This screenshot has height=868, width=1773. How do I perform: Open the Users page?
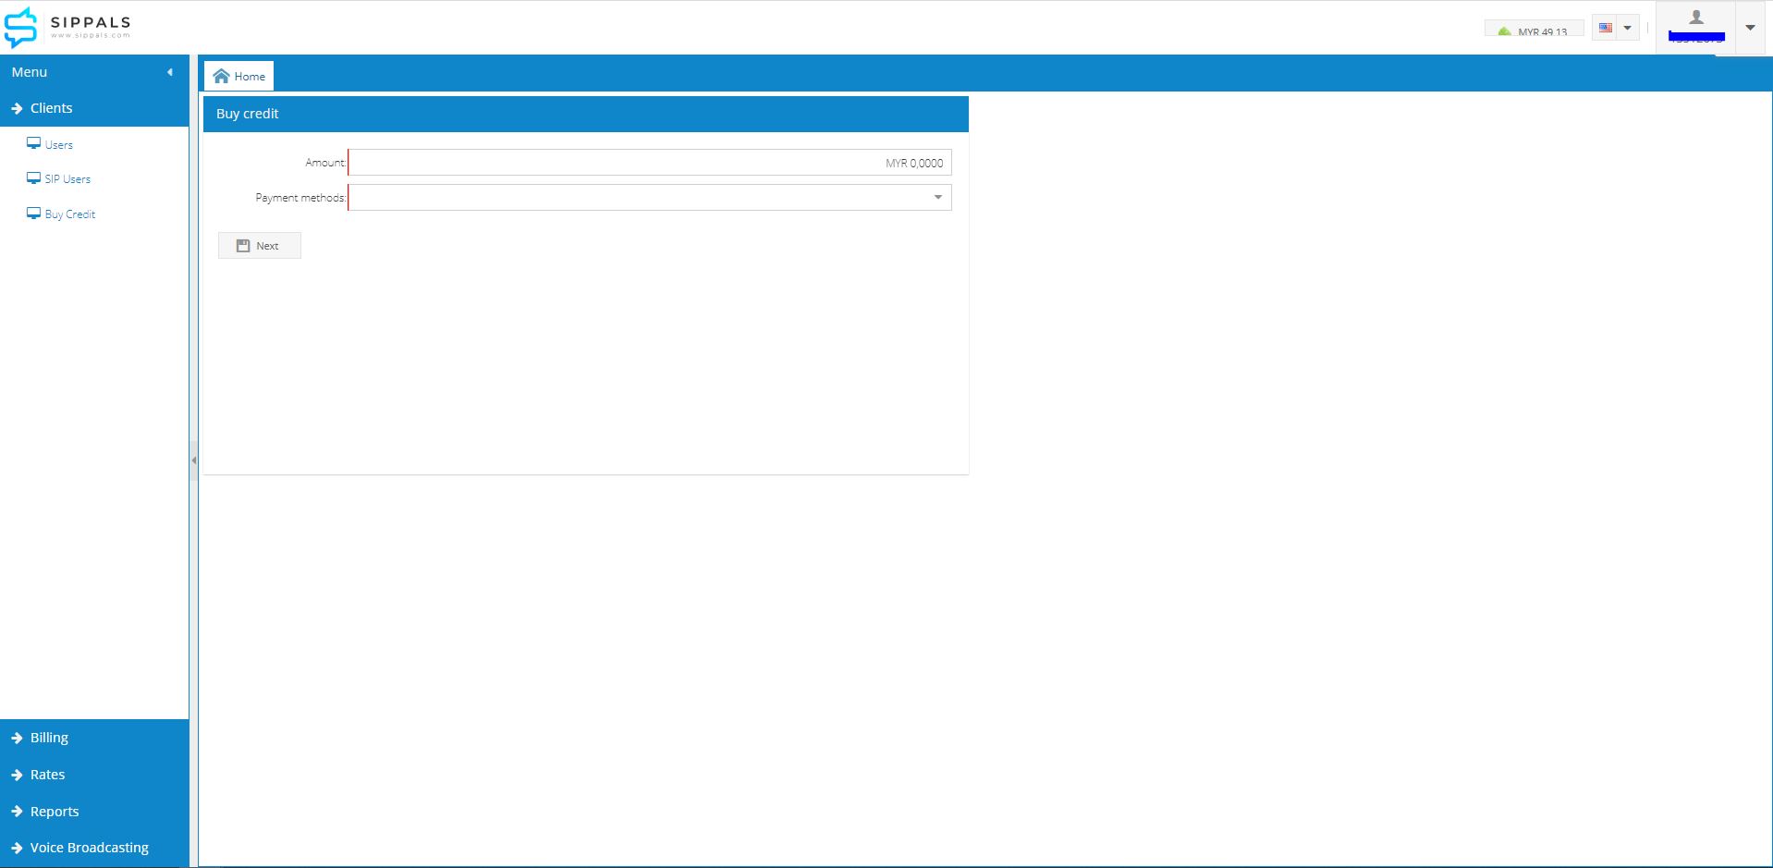coord(58,145)
